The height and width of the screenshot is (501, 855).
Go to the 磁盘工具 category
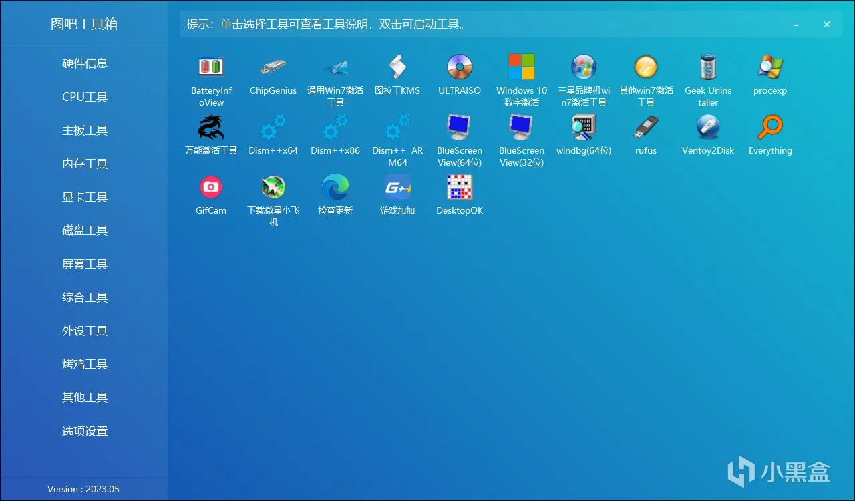[85, 230]
